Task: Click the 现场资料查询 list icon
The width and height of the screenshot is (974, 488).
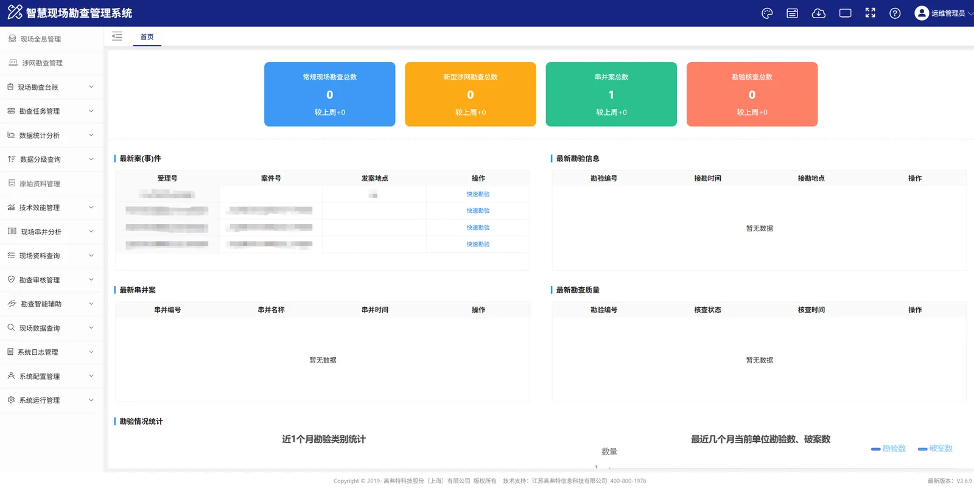Action: (11, 256)
